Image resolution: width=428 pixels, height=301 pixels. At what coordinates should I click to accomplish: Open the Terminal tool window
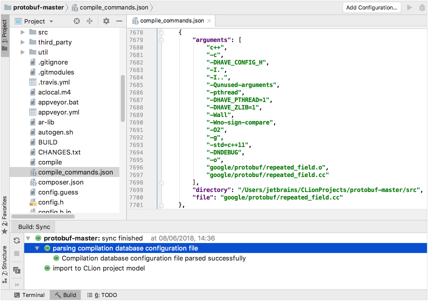[x=30, y=295]
